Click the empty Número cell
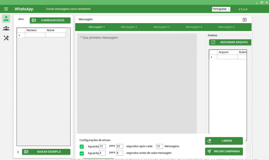 (35, 35)
